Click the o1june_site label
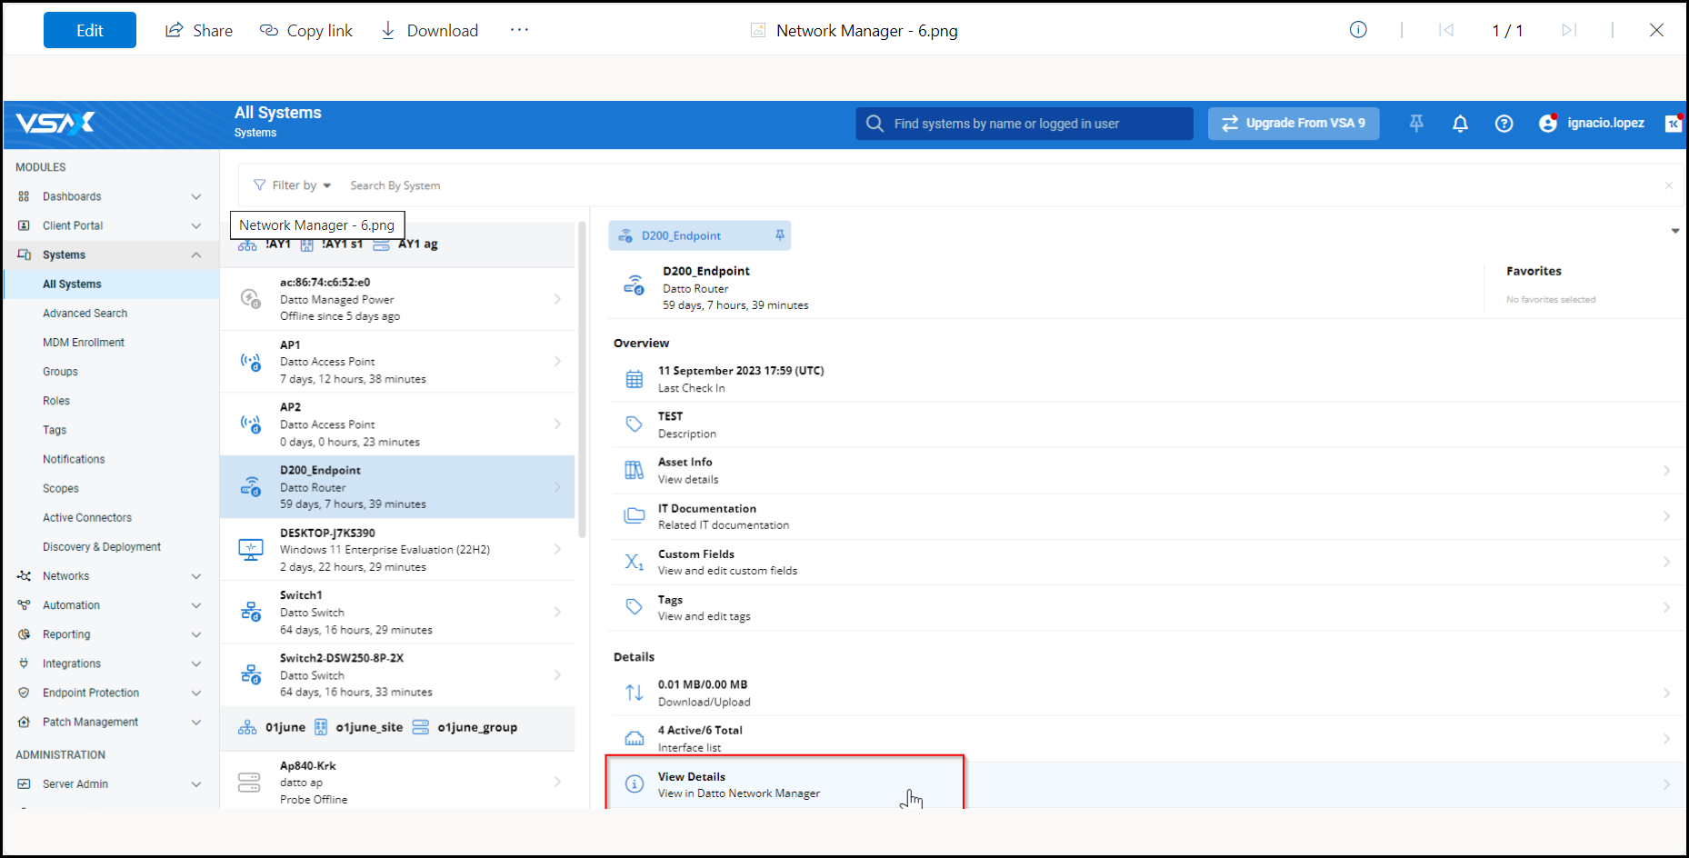 (x=369, y=727)
